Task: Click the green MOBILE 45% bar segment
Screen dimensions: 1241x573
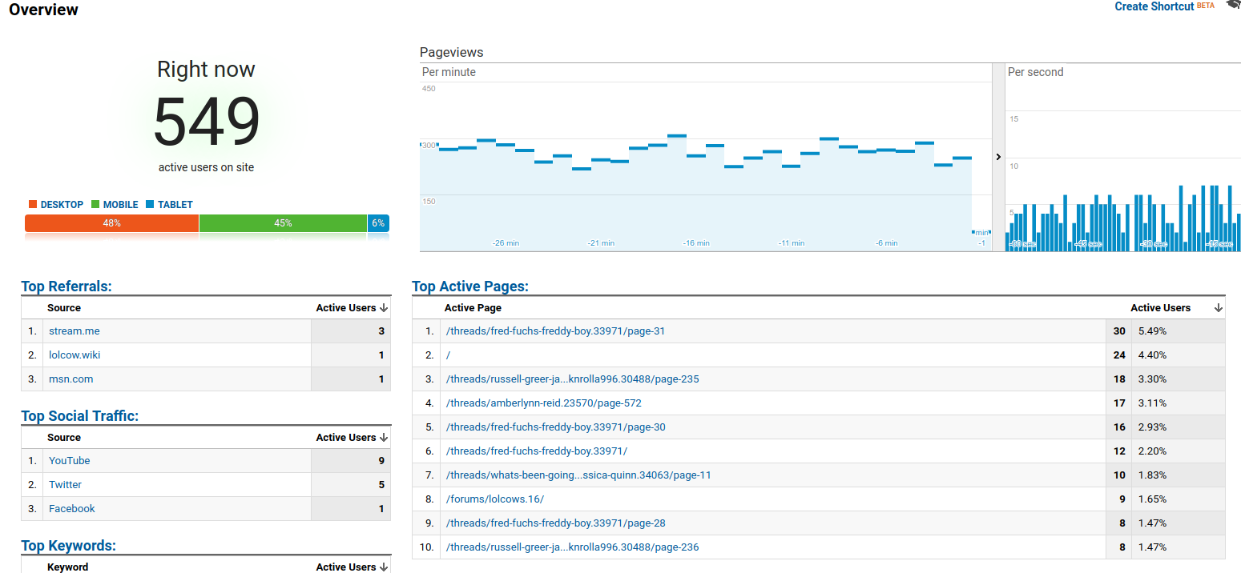Action: [283, 223]
